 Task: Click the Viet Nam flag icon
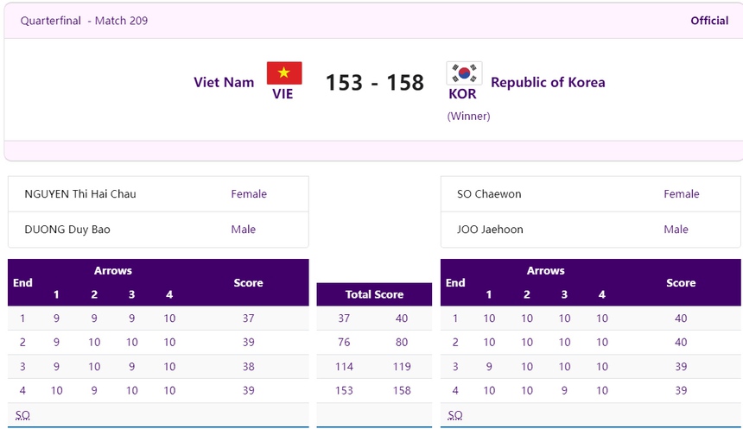pyautogui.click(x=284, y=73)
